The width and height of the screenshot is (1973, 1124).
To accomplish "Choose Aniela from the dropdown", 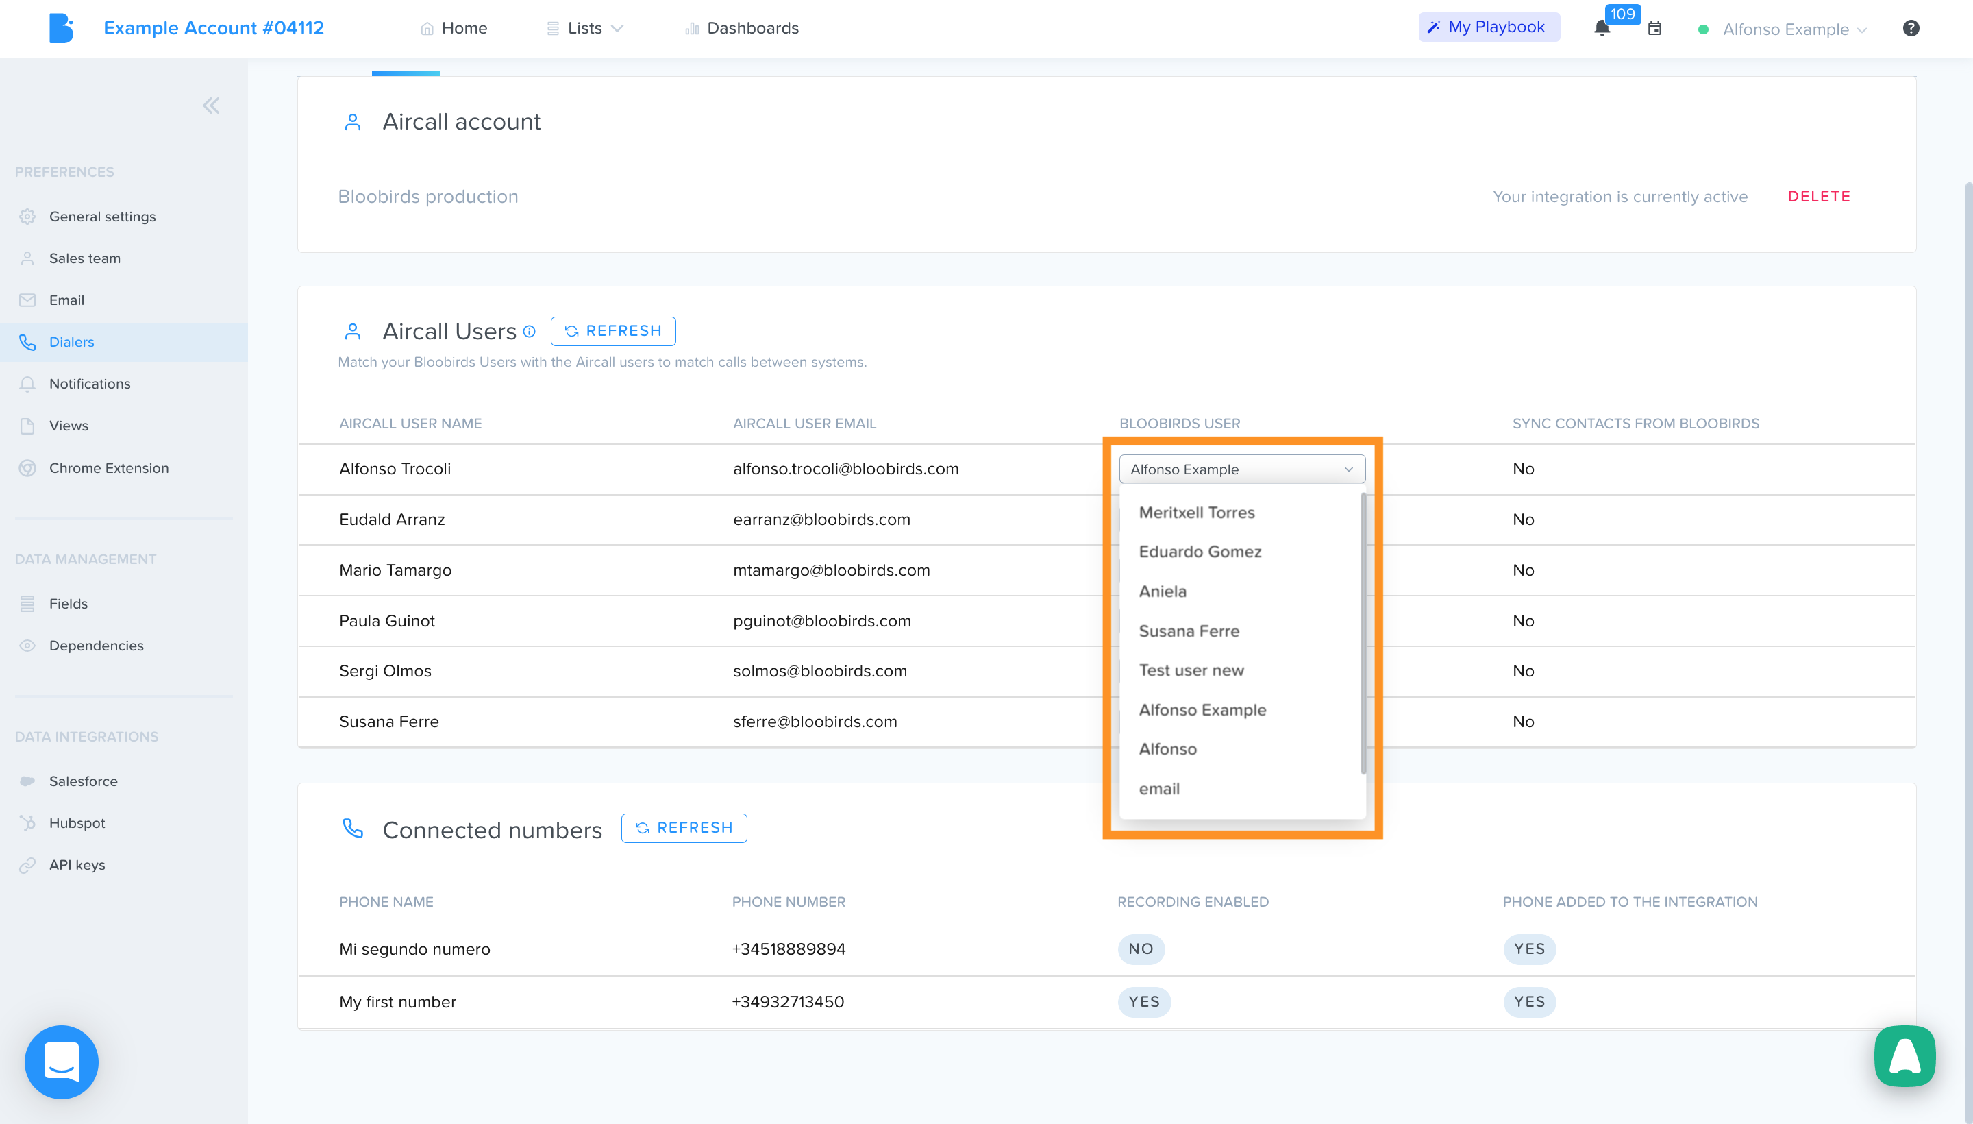I will tap(1162, 591).
